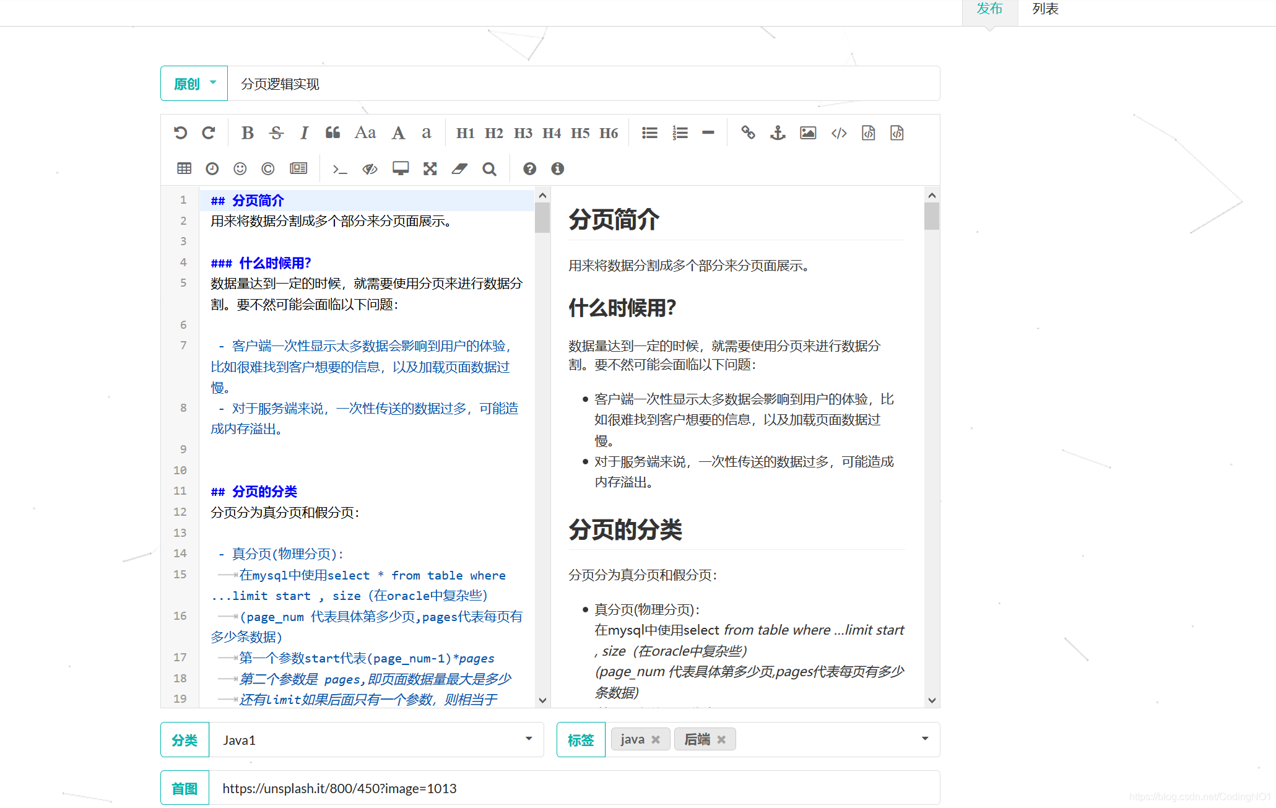The image size is (1276, 808).
Task: Click preview scrollbar thumb
Action: pyautogui.click(x=932, y=217)
